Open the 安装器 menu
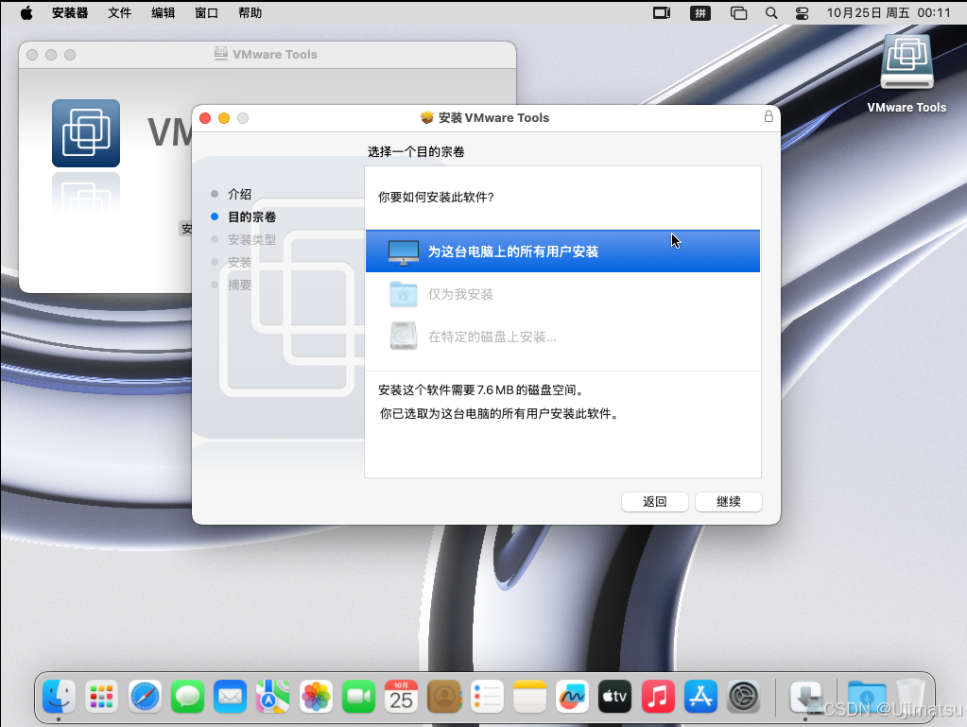 (70, 13)
